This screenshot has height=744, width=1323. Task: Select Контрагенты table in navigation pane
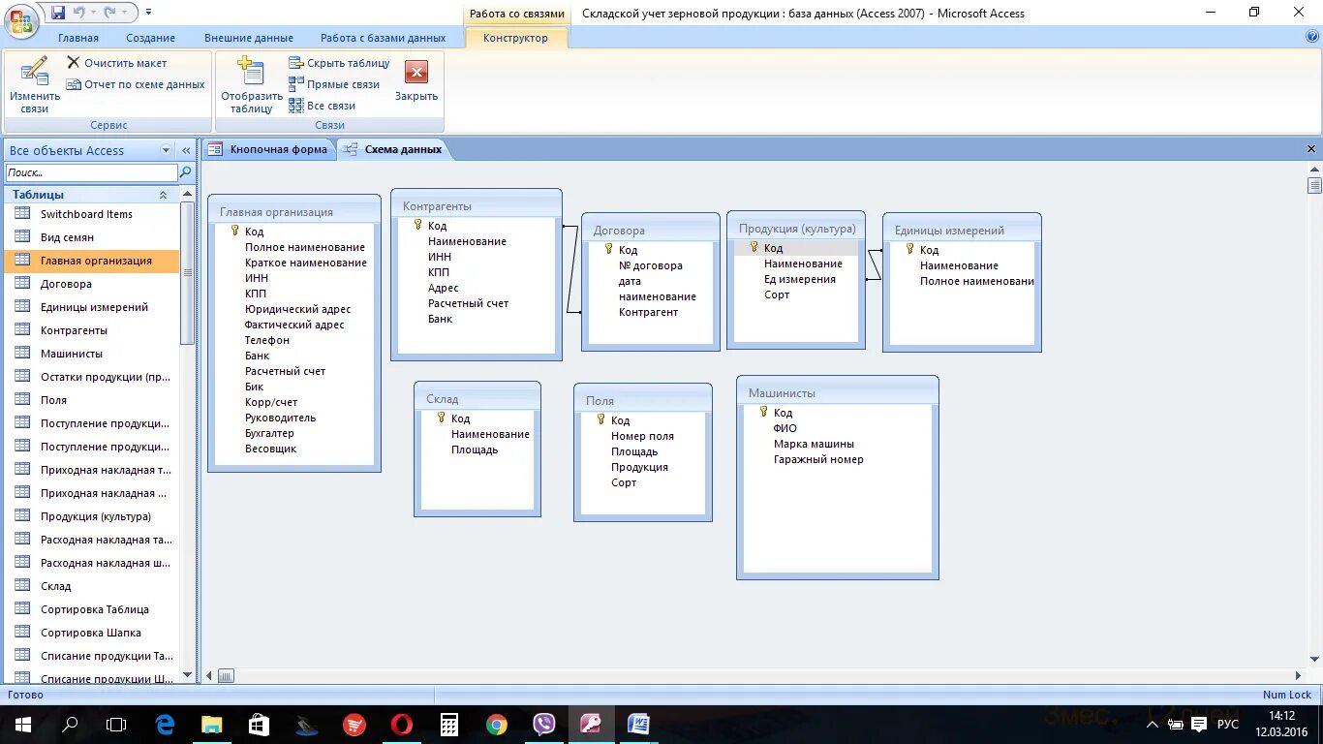tap(92, 330)
